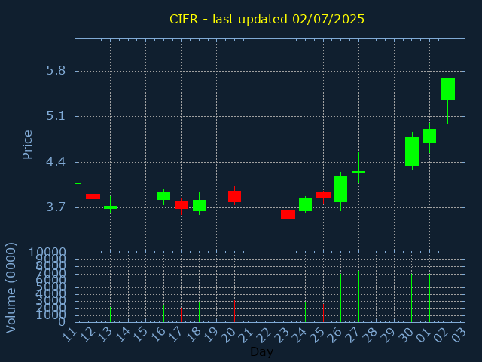Click the day label 24 on x-axis
Viewport: 482px width, 362px height.
pos(300,335)
